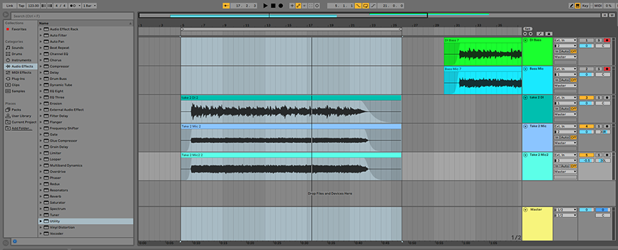
Task: Select the take 2 DI 2 clip header
Action: click(291, 97)
